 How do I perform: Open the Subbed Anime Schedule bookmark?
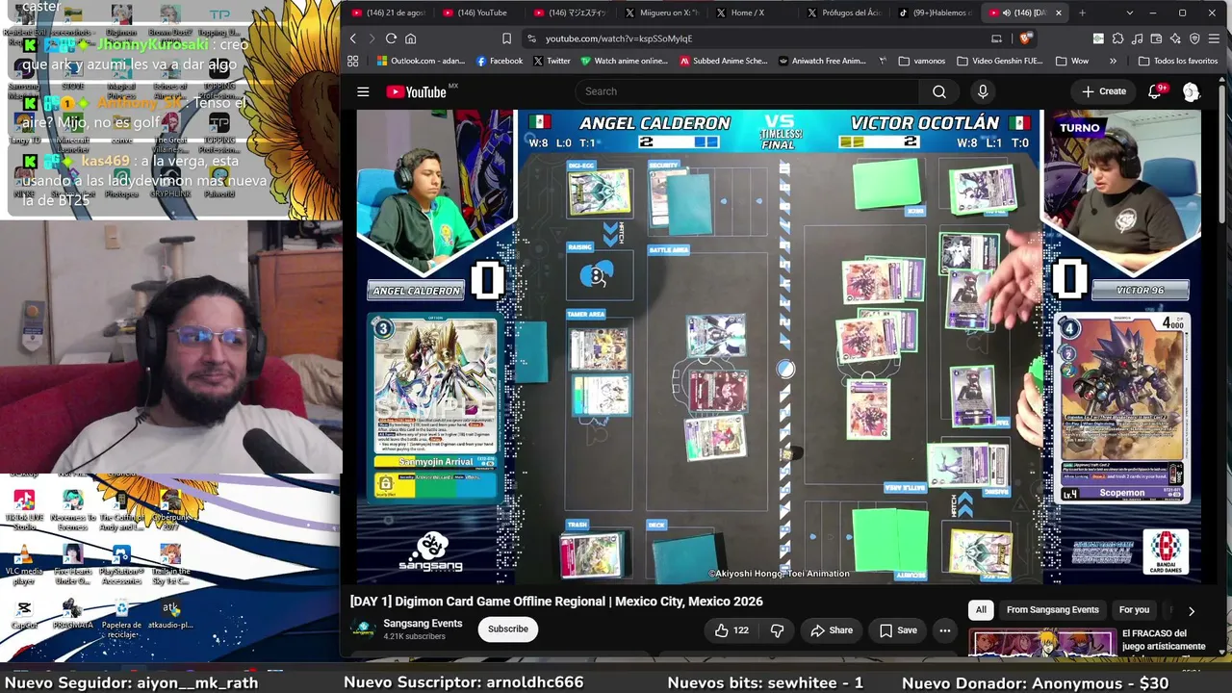[x=724, y=61]
